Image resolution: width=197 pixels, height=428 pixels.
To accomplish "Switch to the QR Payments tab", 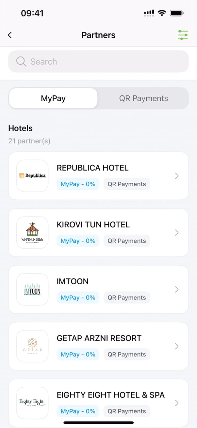I will [143, 98].
